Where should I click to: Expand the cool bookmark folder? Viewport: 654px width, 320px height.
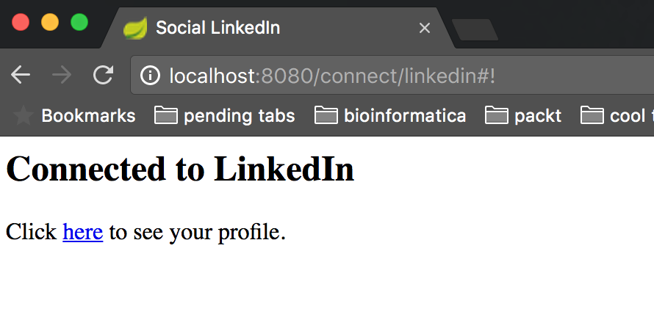(617, 115)
